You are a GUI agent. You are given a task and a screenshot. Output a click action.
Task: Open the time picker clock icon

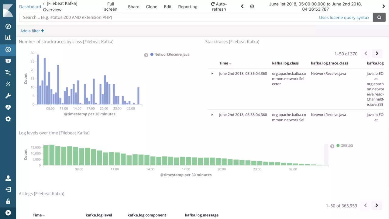[x=252, y=6]
